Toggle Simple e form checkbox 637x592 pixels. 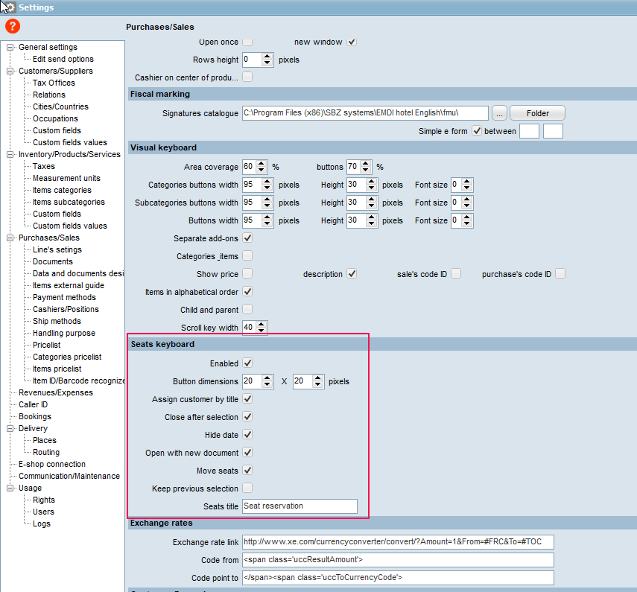(x=477, y=131)
